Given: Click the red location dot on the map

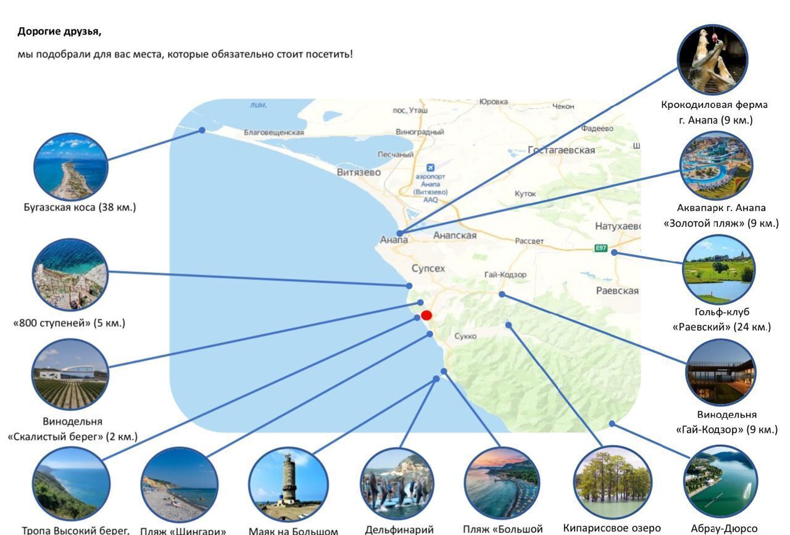Looking at the screenshot, I should pyautogui.click(x=426, y=315).
